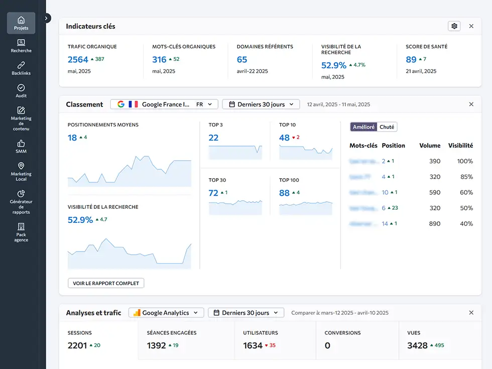Open Générateur de rapports icon

click(21, 202)
